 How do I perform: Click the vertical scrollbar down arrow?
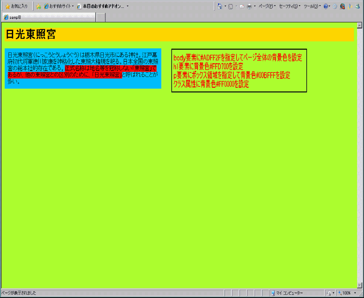point(360,285)
